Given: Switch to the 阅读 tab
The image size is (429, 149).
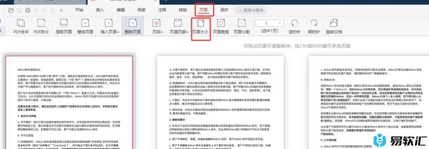Looking at the screenshot, I should click(x=141, y=10).
